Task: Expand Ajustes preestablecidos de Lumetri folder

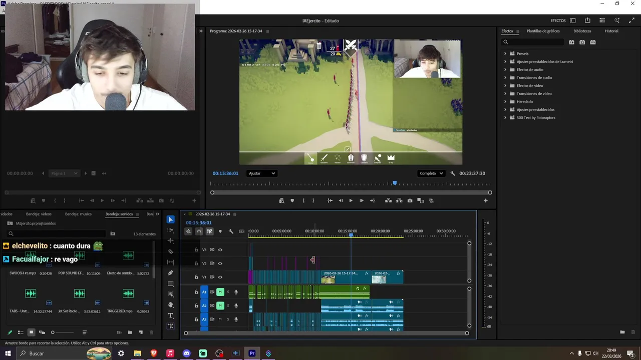Action: click(x=505, y=61)
